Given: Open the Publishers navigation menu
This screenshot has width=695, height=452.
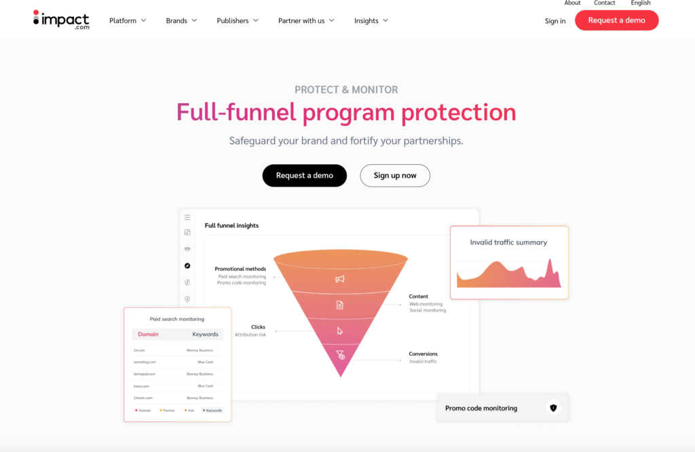Looking at the screenshot, I should pos(238,20).
